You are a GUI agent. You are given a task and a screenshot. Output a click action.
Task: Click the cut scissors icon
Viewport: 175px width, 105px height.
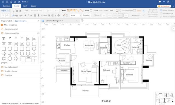click(x=13, y=11)
